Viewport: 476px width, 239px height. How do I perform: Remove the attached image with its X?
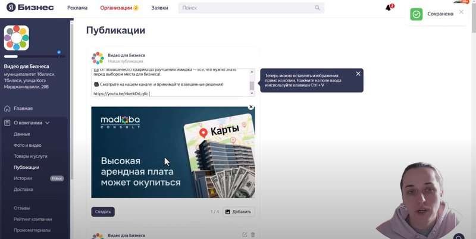(250, 107)
